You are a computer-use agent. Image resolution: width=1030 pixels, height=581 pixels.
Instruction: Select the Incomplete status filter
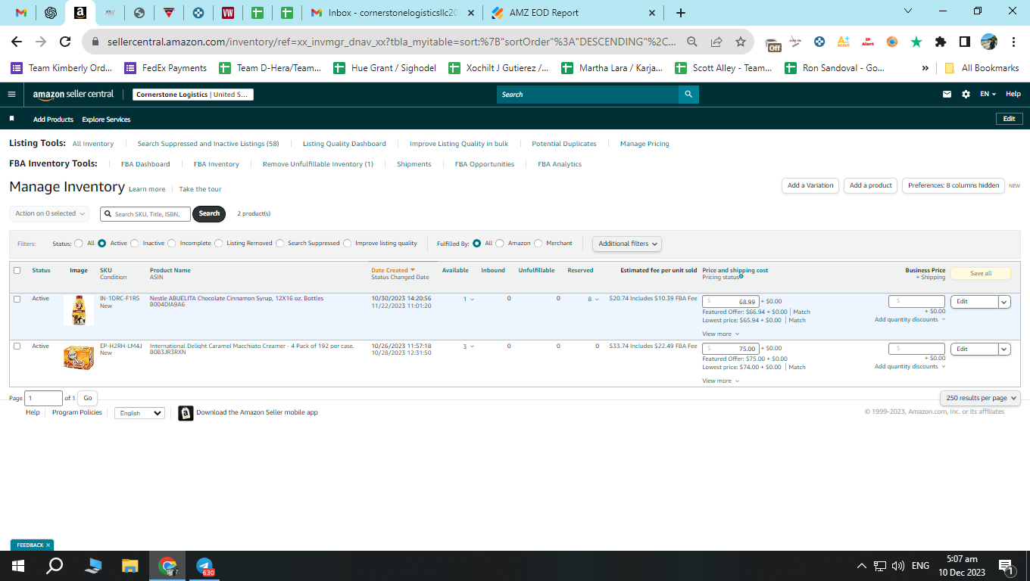pos(172,244)
